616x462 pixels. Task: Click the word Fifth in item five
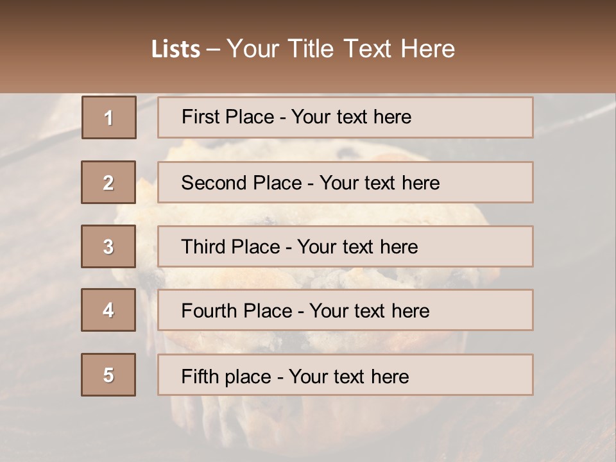point(201,376)
